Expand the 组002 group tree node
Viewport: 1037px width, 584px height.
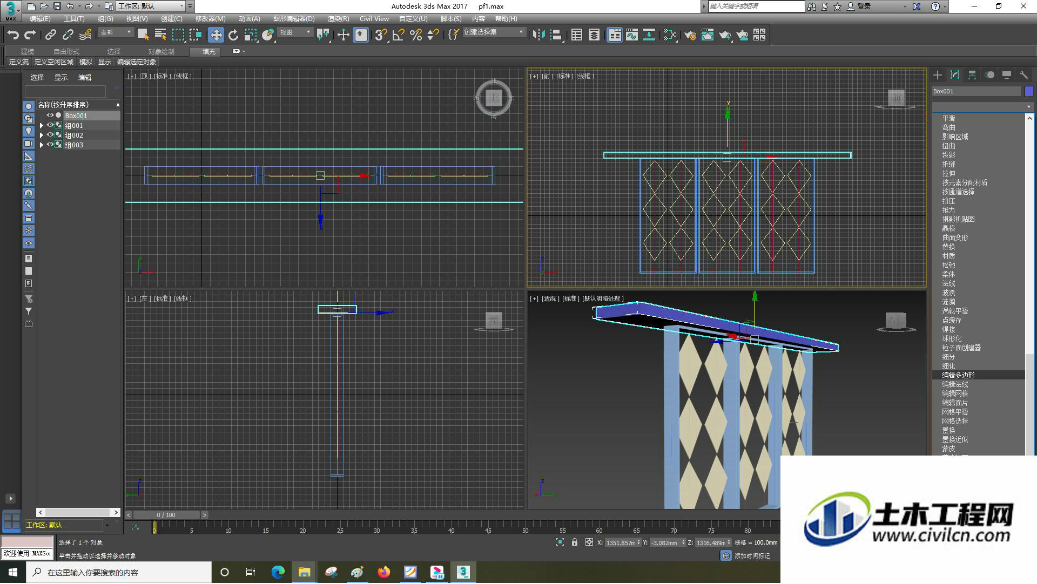click(x=42, y=135)
